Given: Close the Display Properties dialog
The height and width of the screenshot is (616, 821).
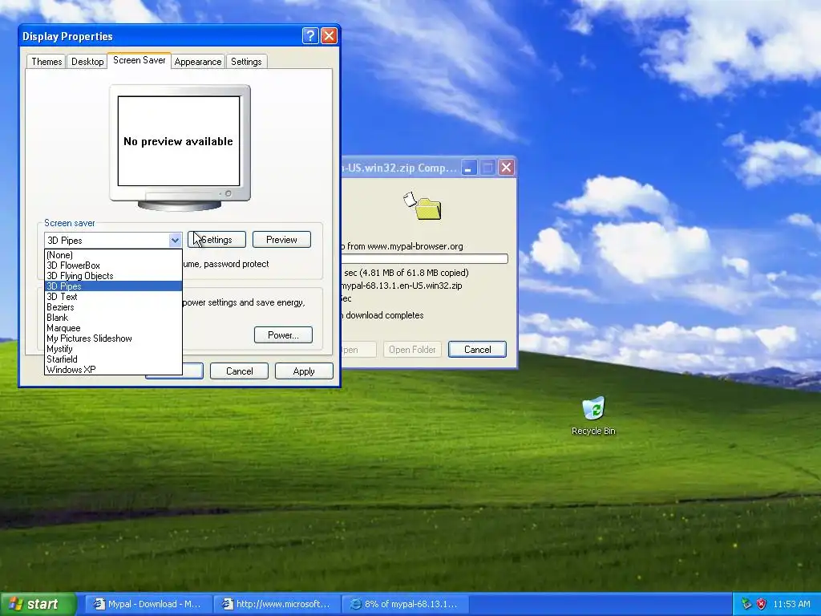Looking at the screenshot, I should [329, 35].
